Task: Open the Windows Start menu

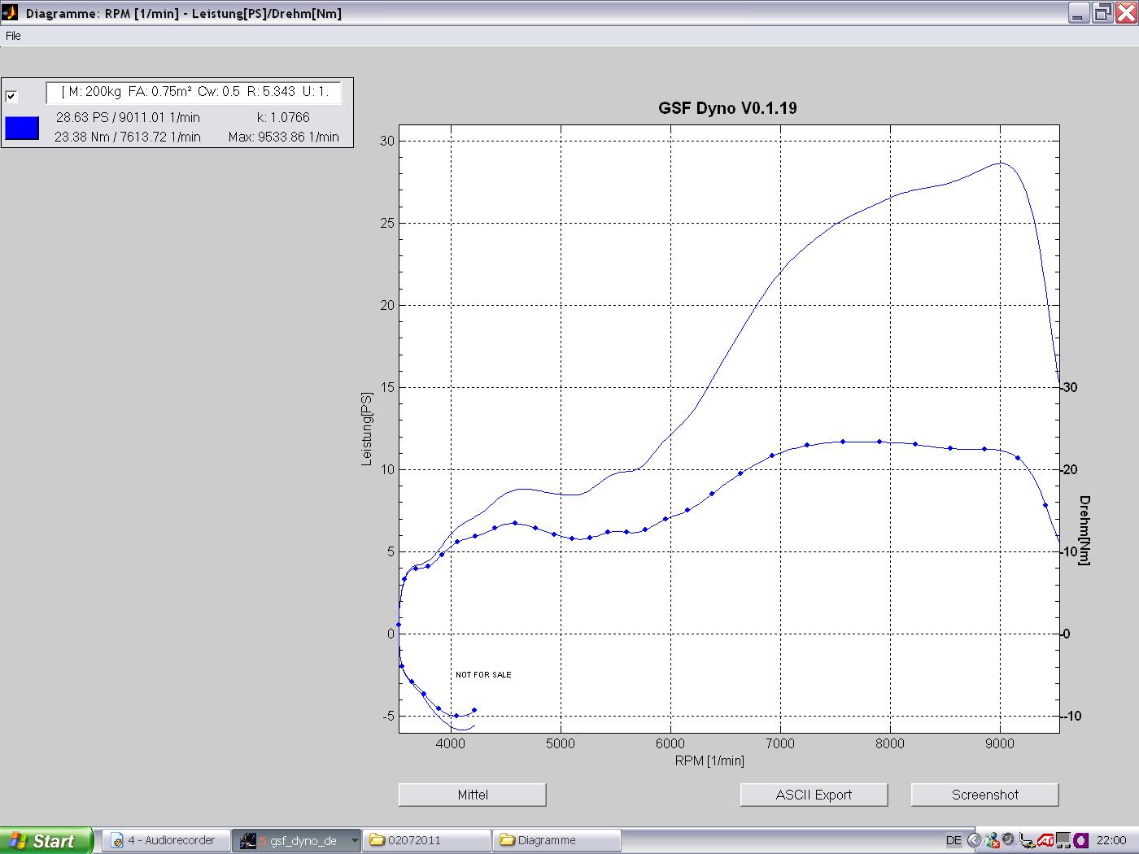Action: tap(46, 840)
